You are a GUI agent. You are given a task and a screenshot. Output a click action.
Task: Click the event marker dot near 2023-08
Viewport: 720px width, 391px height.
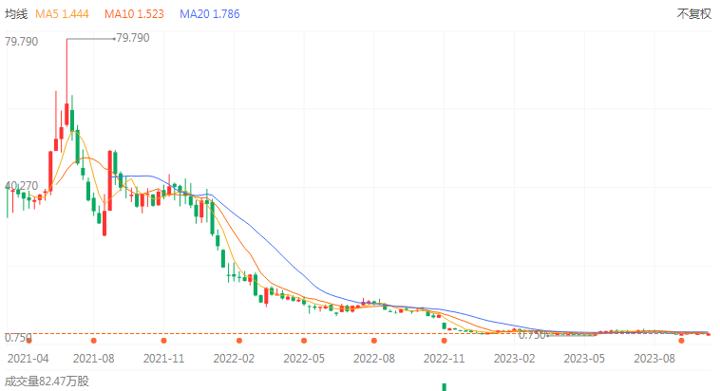(x=681, y=340)
